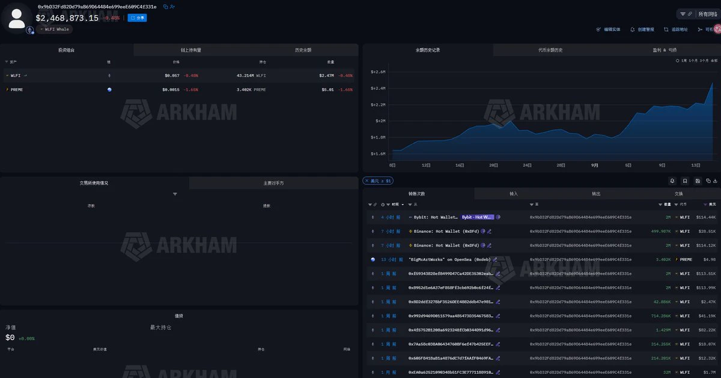The image size is (721, 378).
Task: Switch to the 主要对手方 tab
Action: click(x=273, y=183)
